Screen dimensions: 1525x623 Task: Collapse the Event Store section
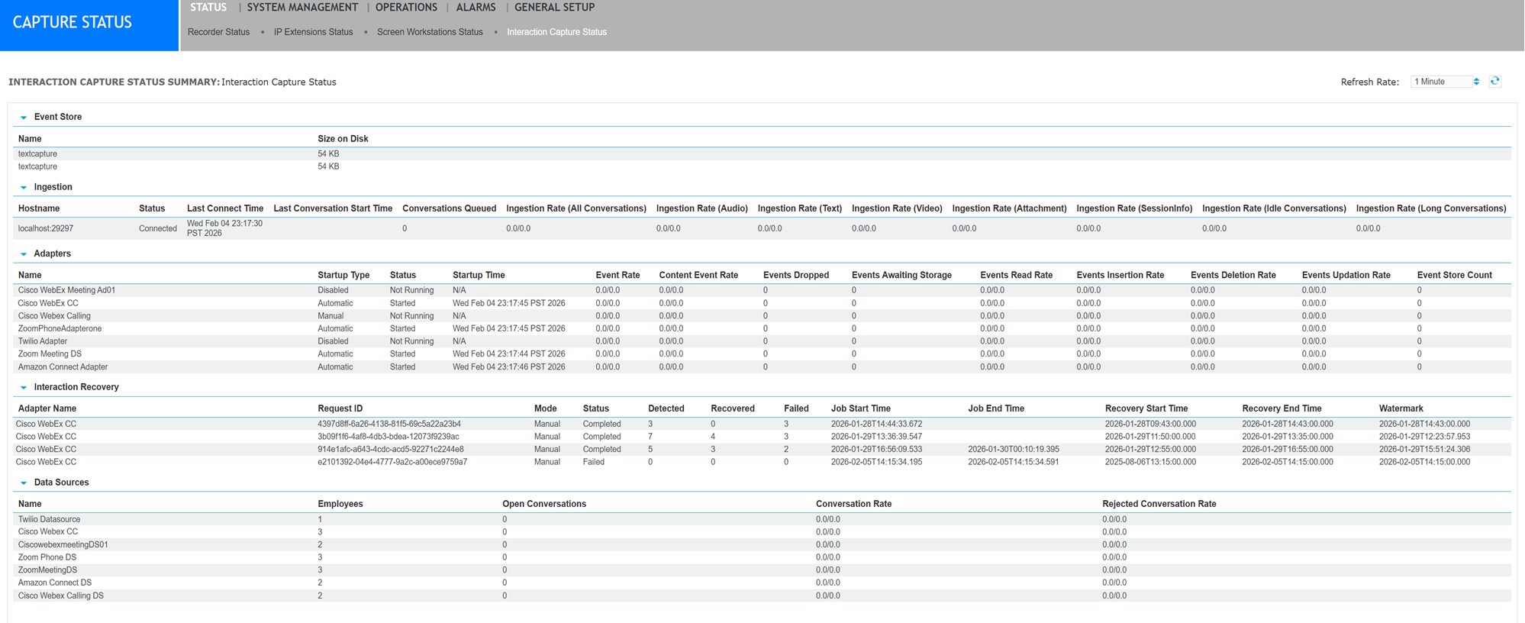[x=24, y=118]
